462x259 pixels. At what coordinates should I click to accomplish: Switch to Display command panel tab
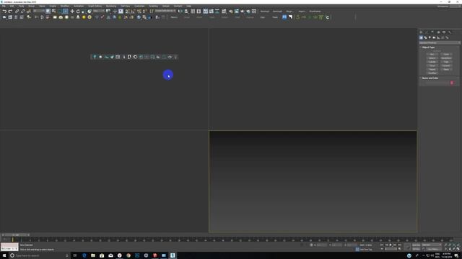coord(444,32)
